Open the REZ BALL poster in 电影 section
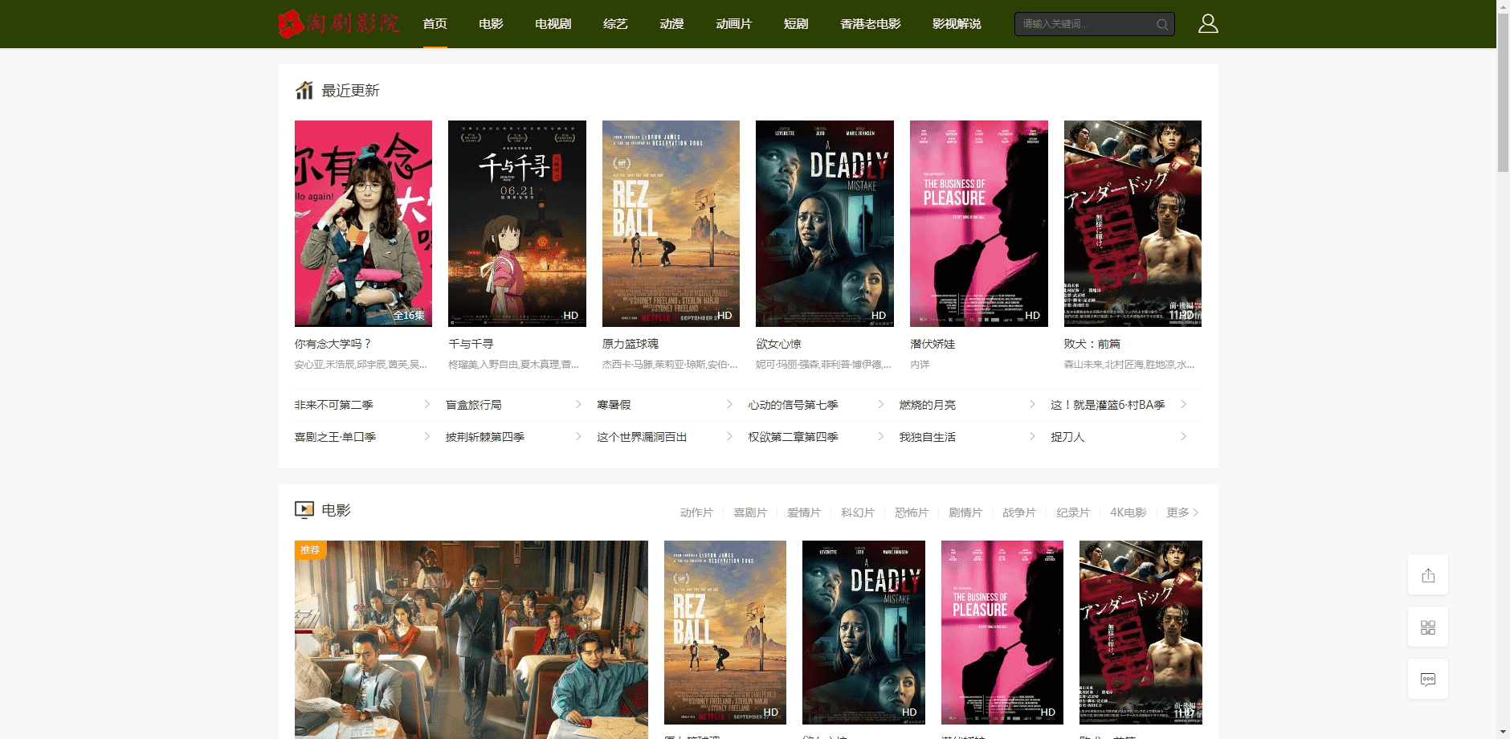The width and height of the screenshot is (1510, 739). coord(725,632)
